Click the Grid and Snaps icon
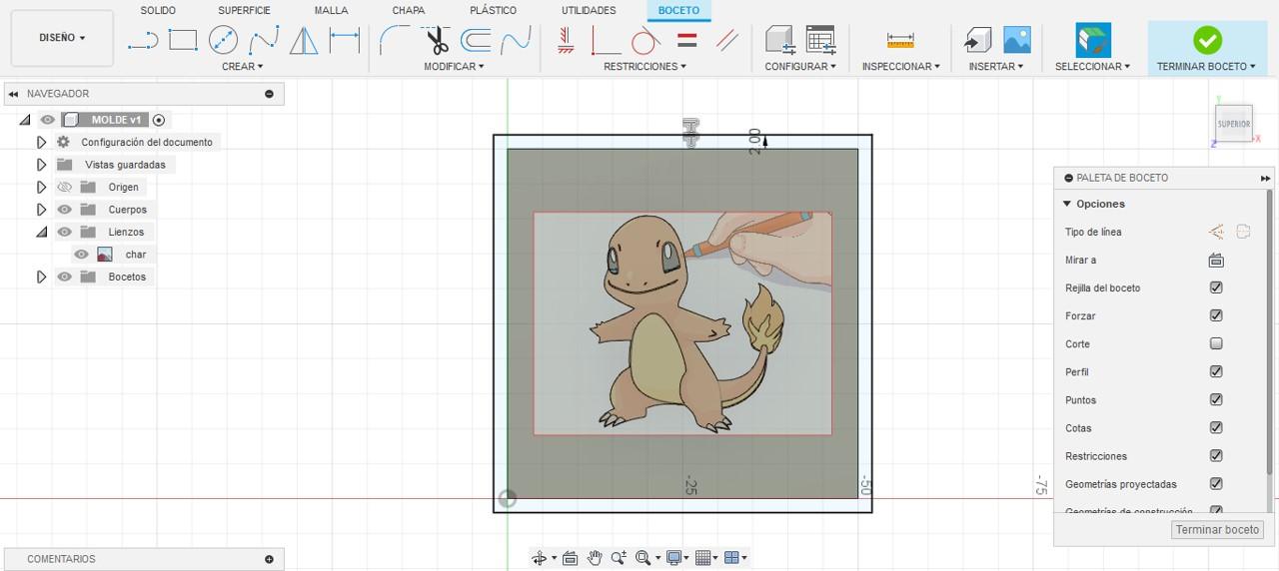 pos(703,558)
